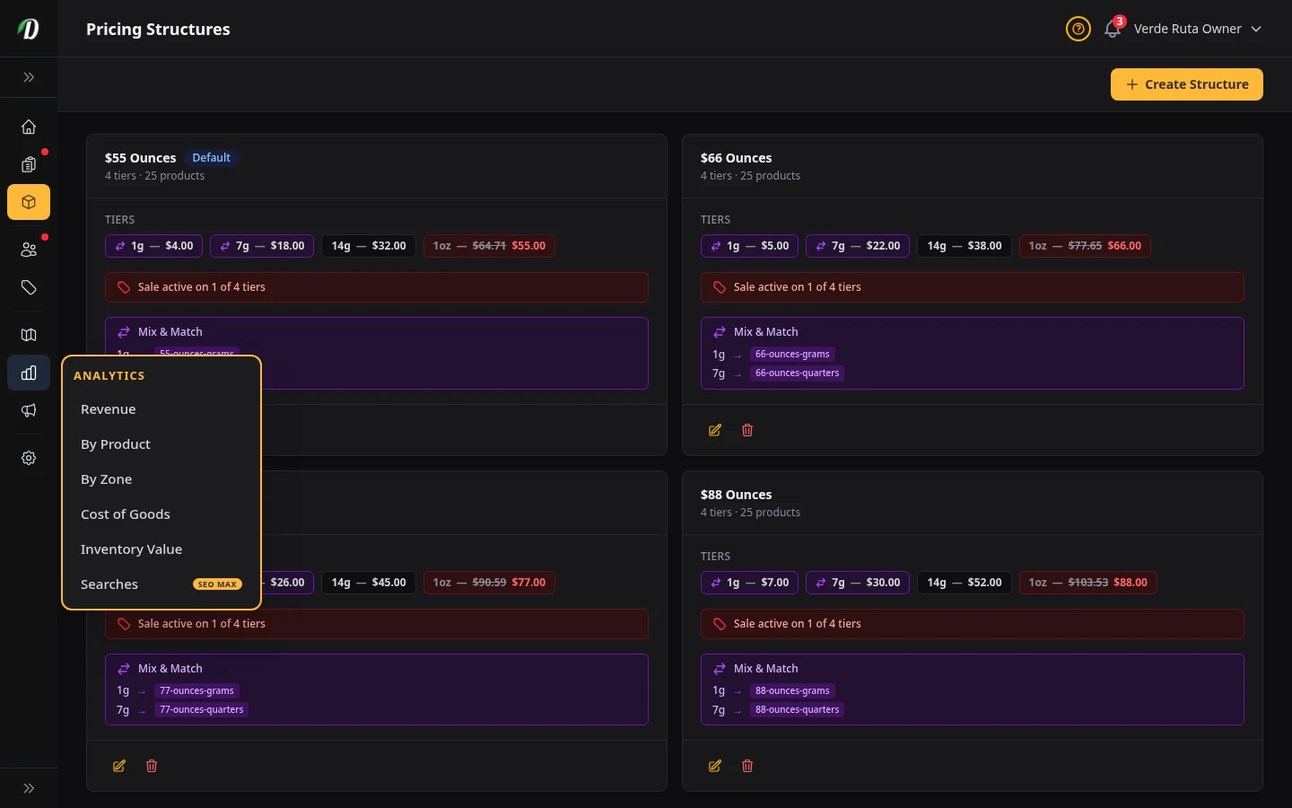This screenshot has width=1292, height=808.
Task: Click the settings gear in the sidebar
Action: tap(29, 458)
